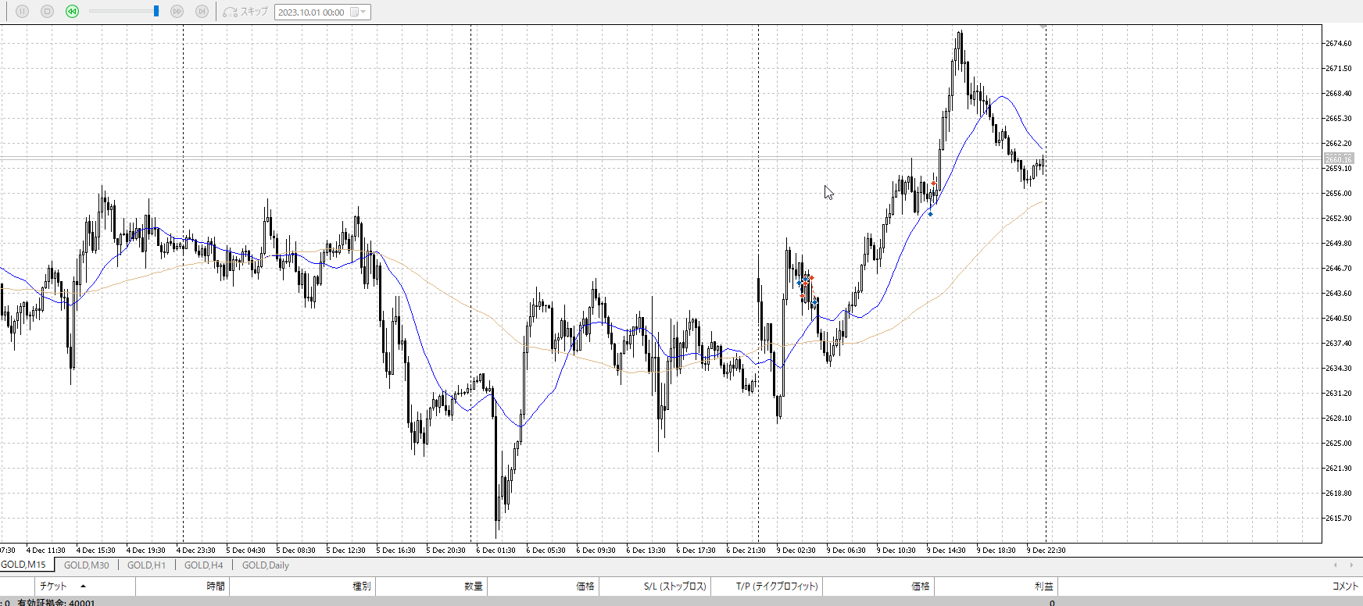The width and height of the screenshot is (1363, 606).
Task: Open the calendar dropdown for skip date
Action: click(x=359, y=12)
